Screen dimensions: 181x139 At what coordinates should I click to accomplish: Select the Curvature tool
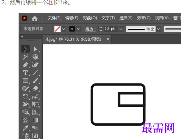[35, 65]
